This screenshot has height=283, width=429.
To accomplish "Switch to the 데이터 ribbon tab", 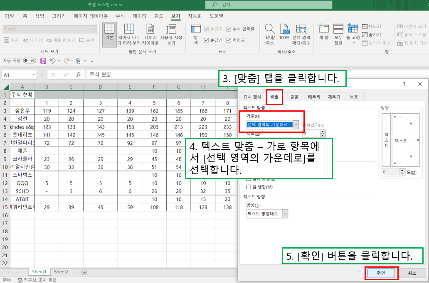I will click(x=139, y=16).
